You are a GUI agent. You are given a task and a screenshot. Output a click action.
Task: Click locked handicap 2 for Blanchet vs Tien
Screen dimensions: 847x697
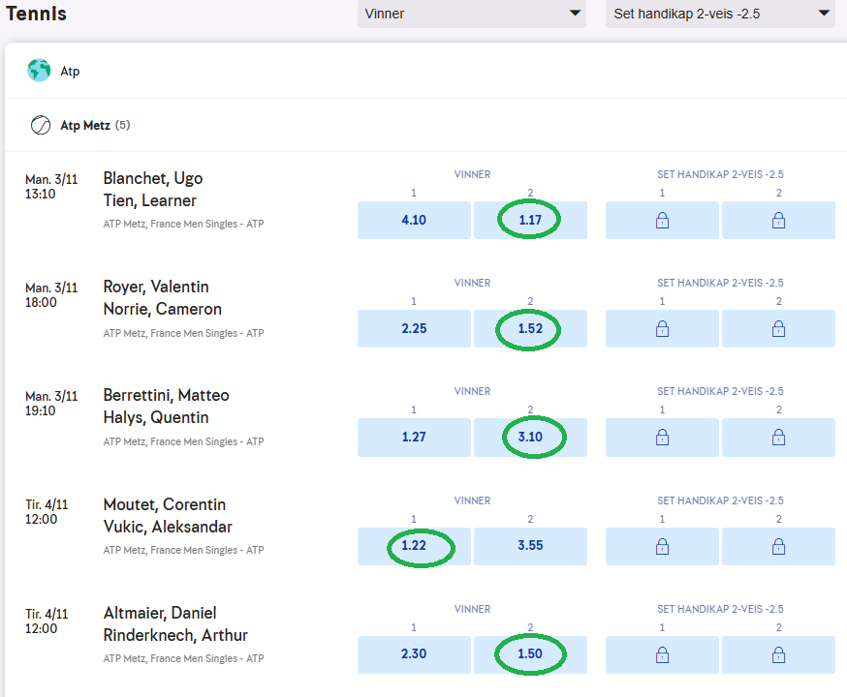778,221
